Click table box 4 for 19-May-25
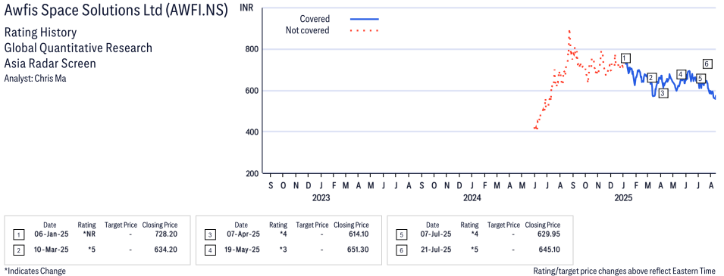 pyautogui.click(x=208, y=250)
